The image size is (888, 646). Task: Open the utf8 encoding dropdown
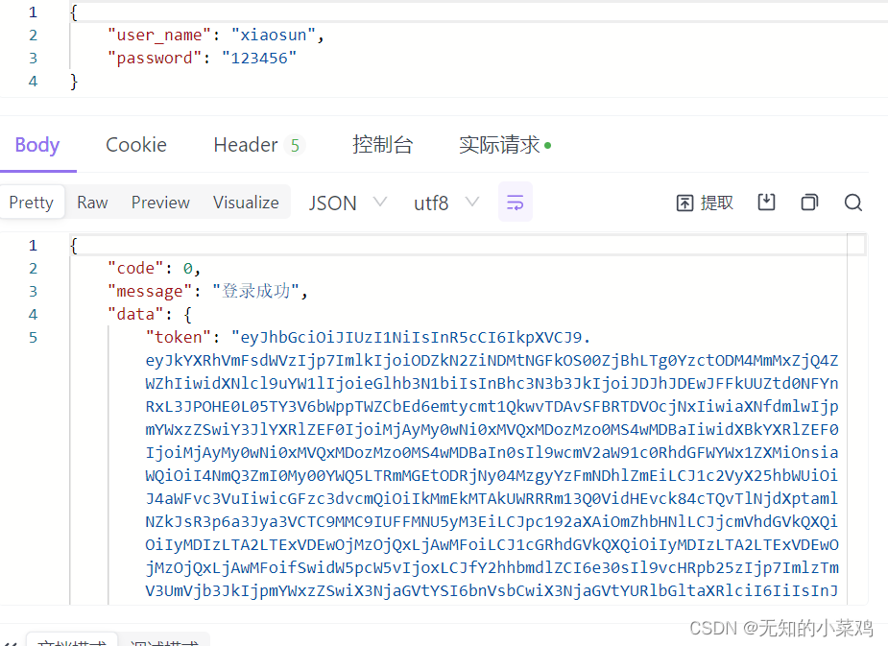(446, 203)
